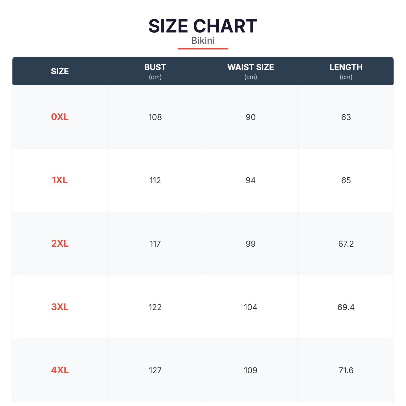Click the 4XL size label

click(60, 370)
